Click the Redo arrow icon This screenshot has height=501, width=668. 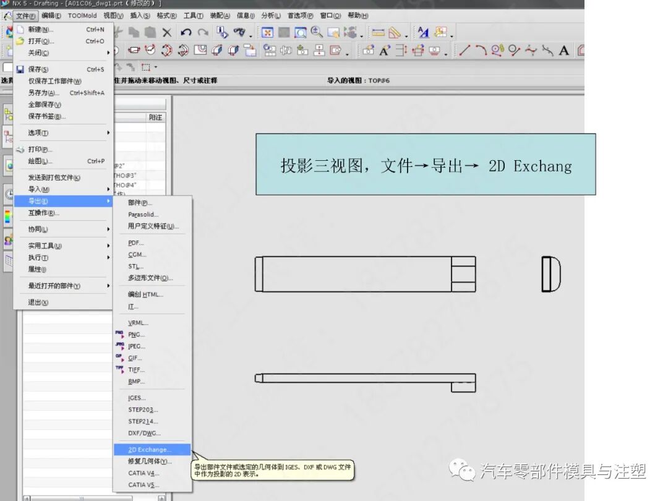click(x=202, y=32)
